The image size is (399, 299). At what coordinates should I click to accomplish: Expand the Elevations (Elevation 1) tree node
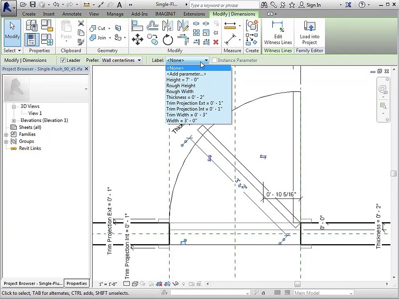click(x=14, y=120)
